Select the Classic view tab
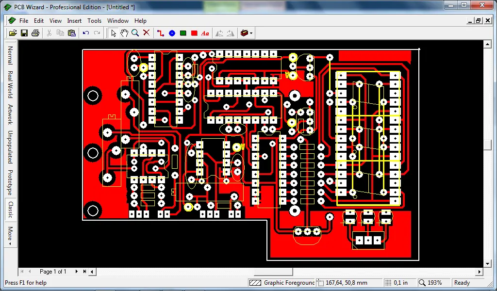The width and height of the screenshot is (497, 291). [x=10, y=210]
